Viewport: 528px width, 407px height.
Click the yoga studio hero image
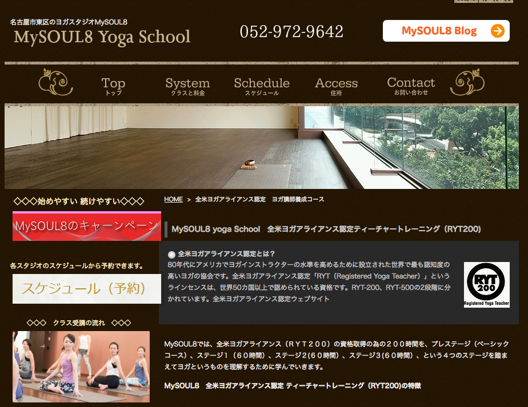(261, 147)
